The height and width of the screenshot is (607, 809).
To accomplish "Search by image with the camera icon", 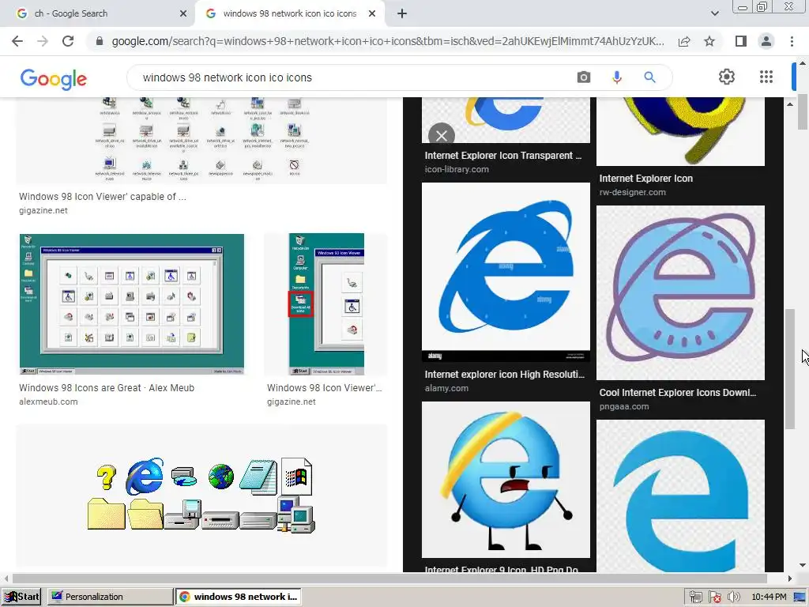I will tap(584, 77).
